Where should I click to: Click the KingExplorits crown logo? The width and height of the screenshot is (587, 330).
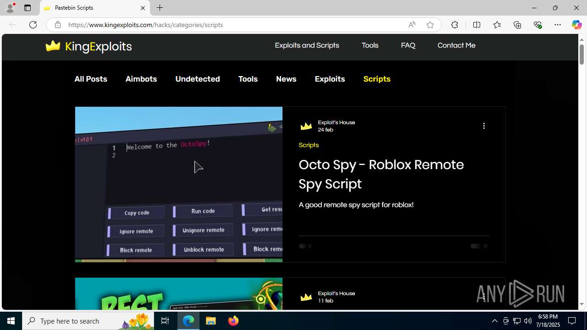click(x=53, y=46)
